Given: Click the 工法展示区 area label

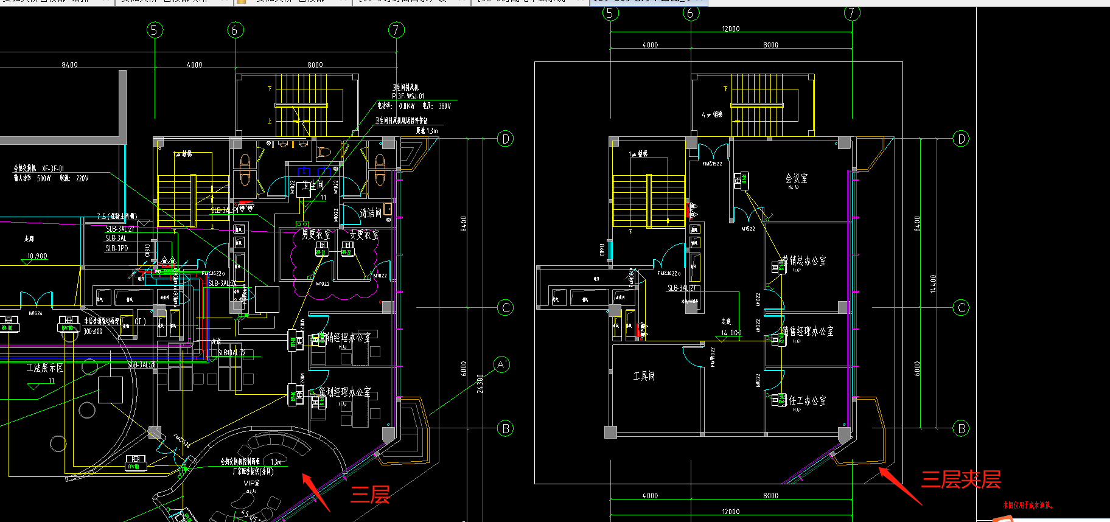Looking at the screenshot, I should coord(45,368).
